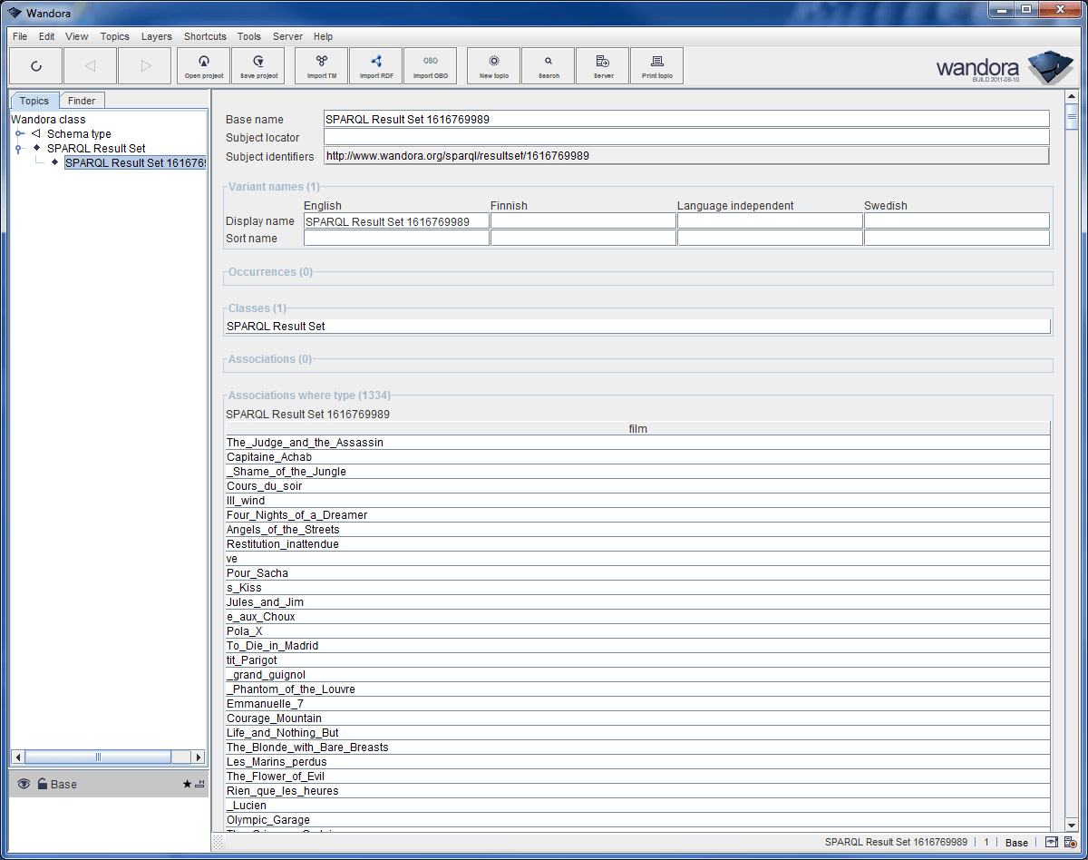Open the Import TM tool
Screen dimensions: 1088x860
(x=321, y=65)
